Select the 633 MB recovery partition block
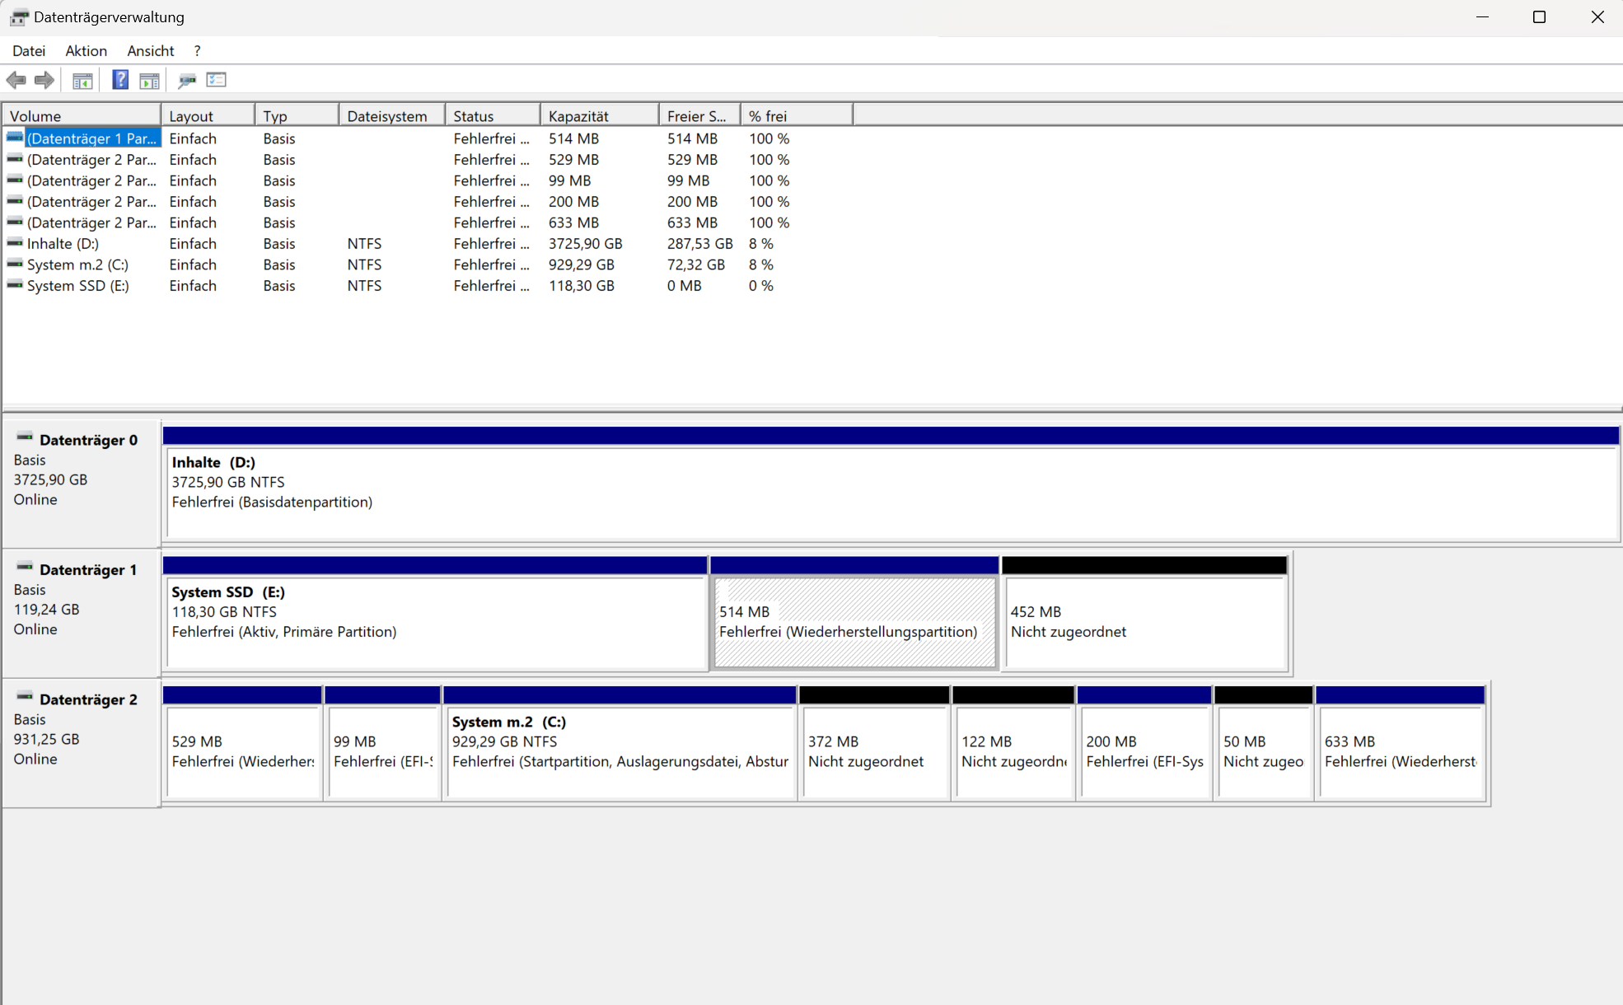 coord(1401,750)
